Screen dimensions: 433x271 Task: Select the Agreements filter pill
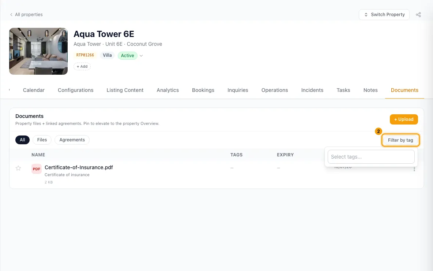72,140
